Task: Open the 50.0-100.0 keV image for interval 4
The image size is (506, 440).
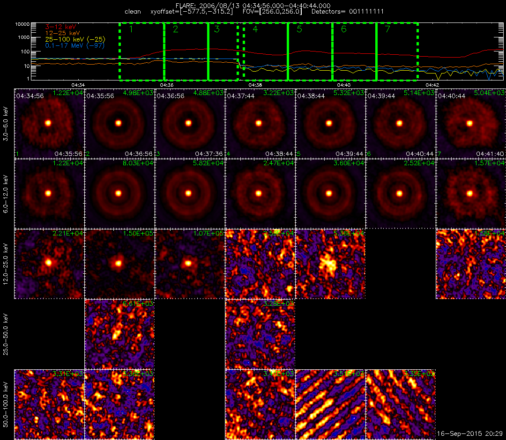Action: [260, 404]
